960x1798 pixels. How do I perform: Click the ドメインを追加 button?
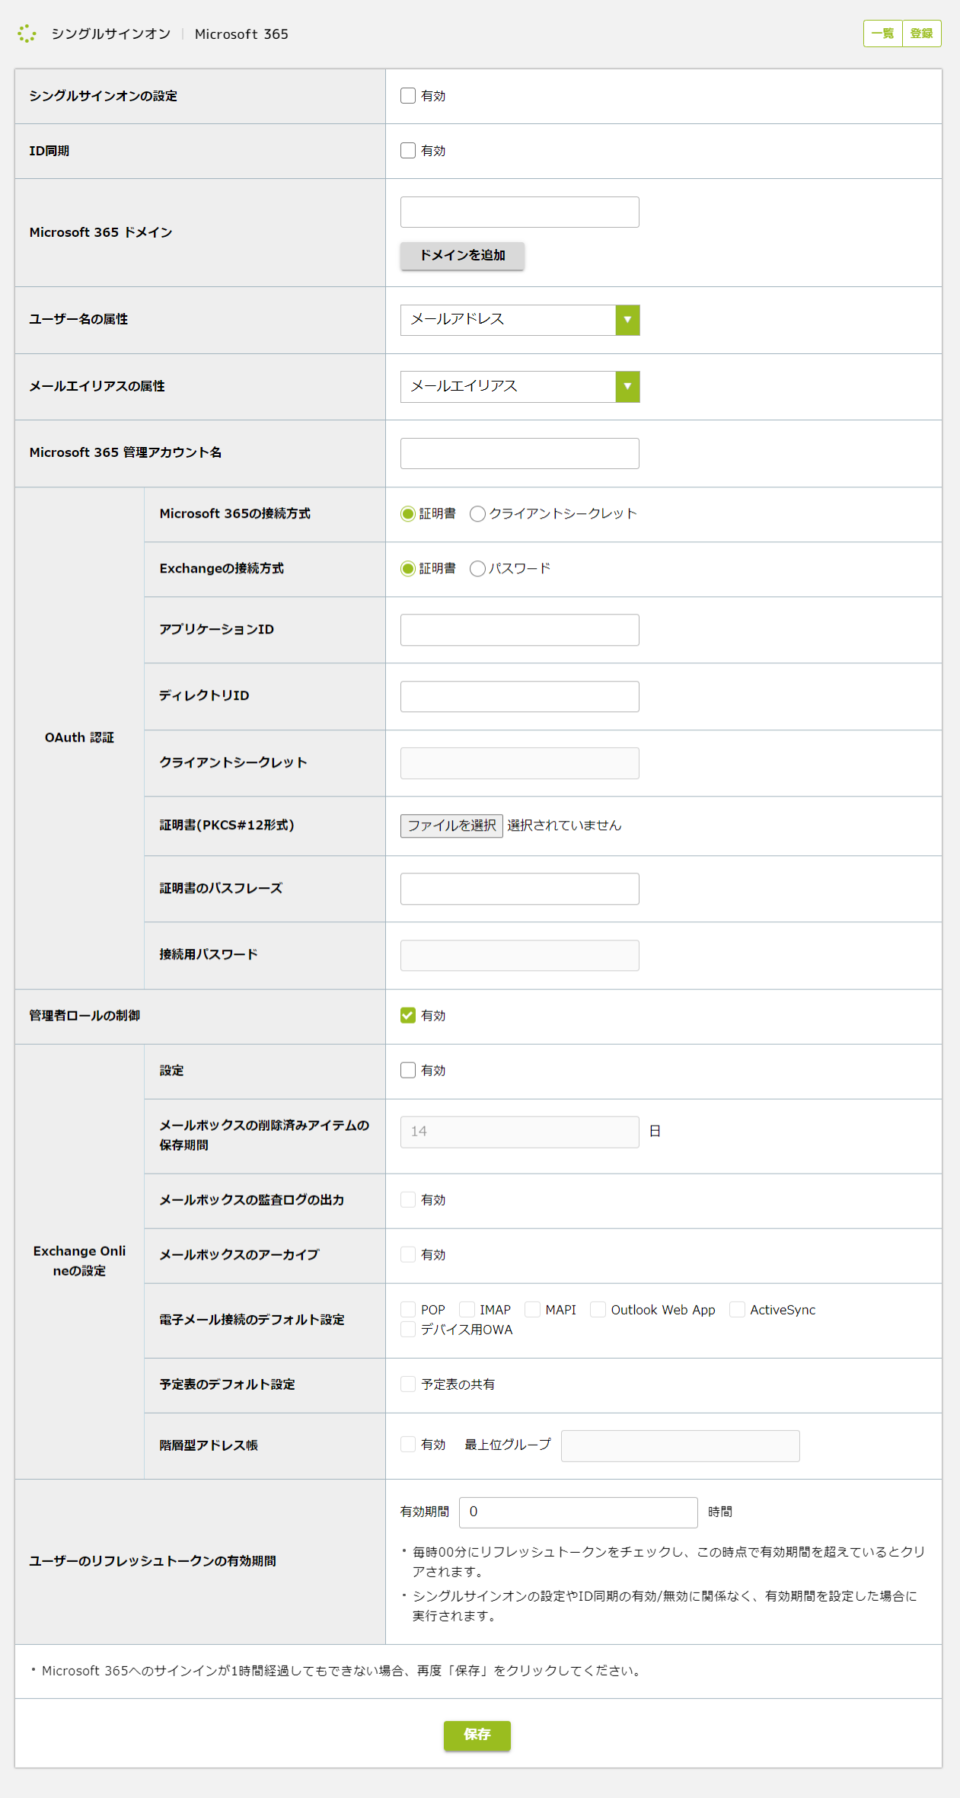(x=462, y=255)
